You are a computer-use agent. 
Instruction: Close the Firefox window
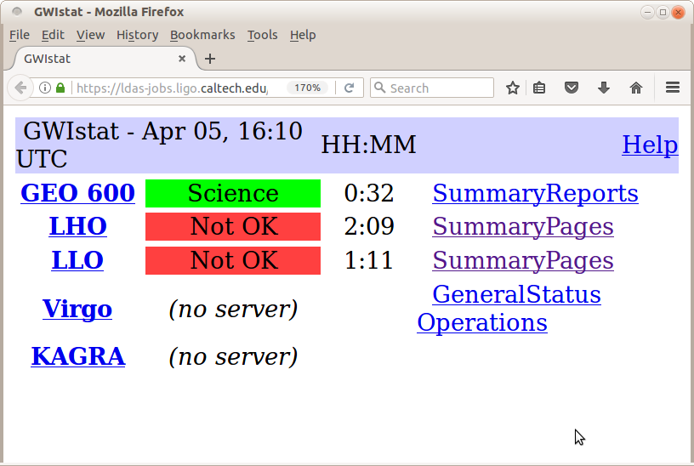pos(678,12)
